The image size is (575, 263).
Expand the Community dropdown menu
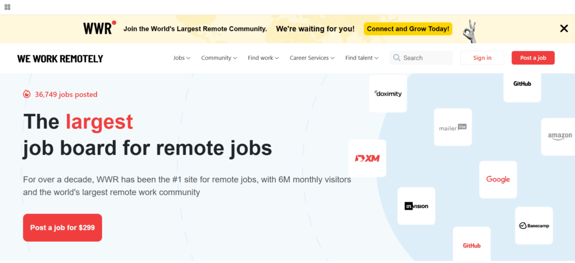219,58
